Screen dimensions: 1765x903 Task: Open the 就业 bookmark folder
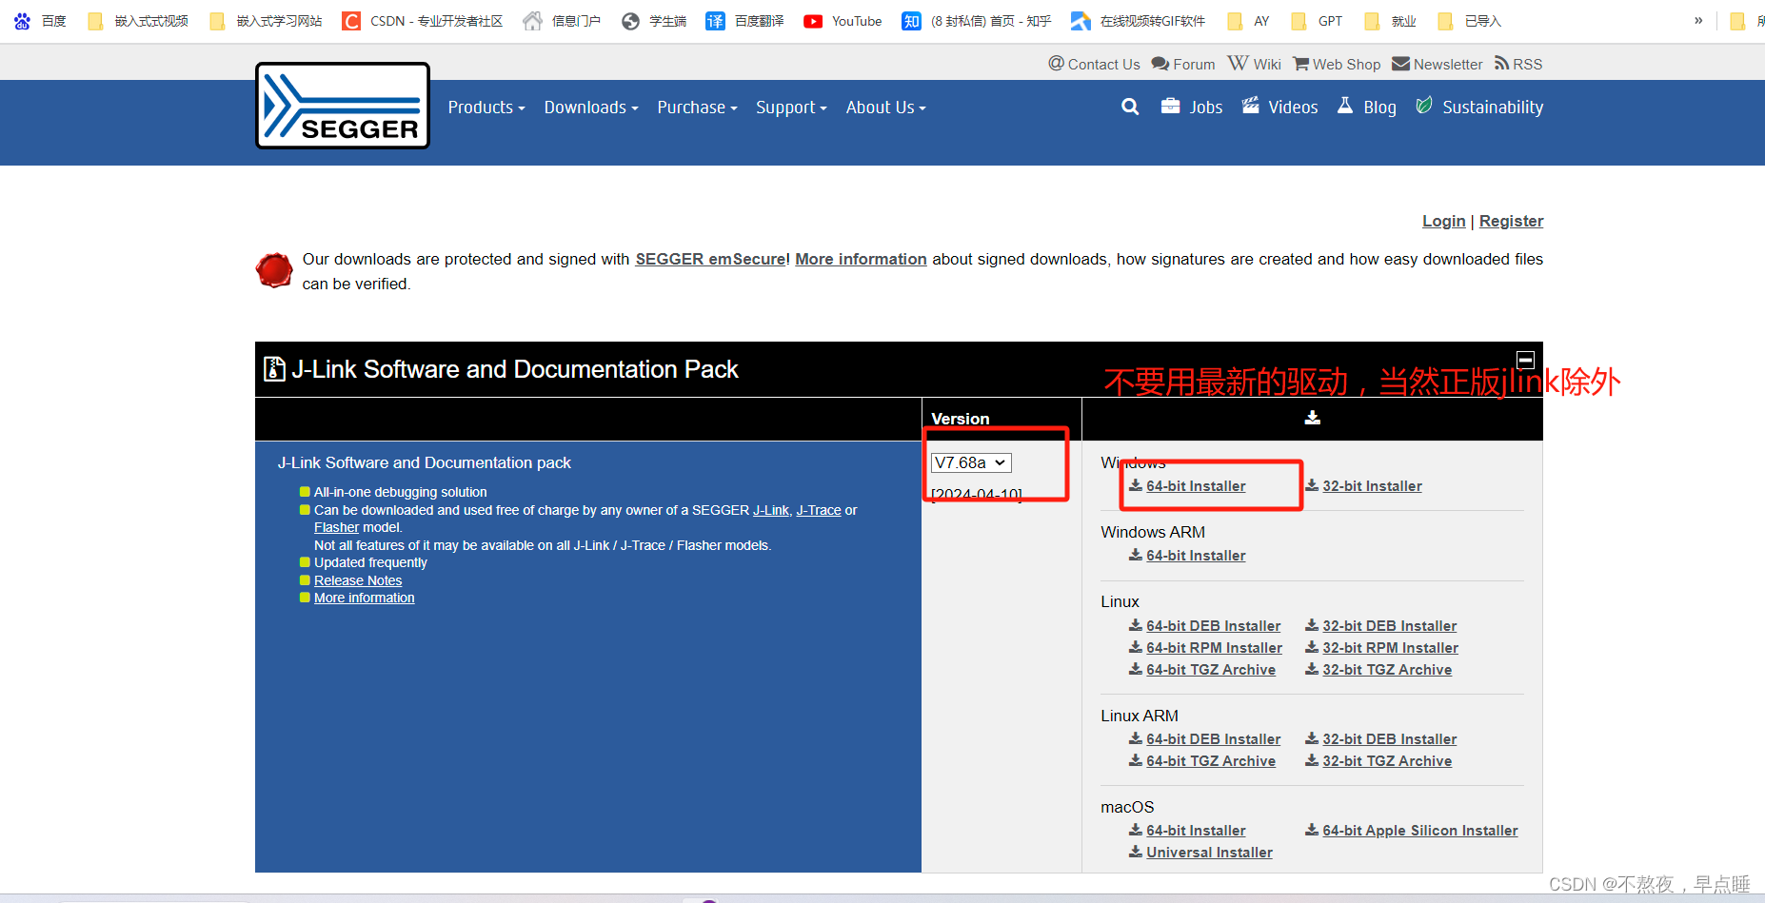(1390, 21)
